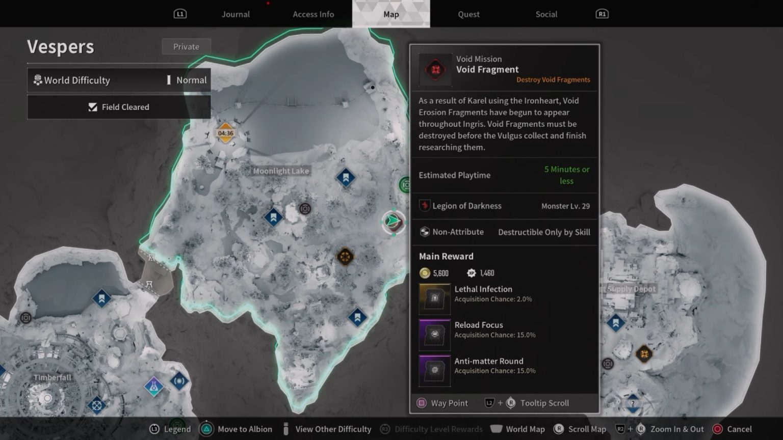Click the Moonlight Lake map label
The width and height of the screenshot is (783, 440).
pyautogui.click(x=281, y=171)
